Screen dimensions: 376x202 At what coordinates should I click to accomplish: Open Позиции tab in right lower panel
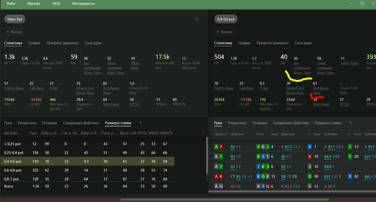(259, 123)
